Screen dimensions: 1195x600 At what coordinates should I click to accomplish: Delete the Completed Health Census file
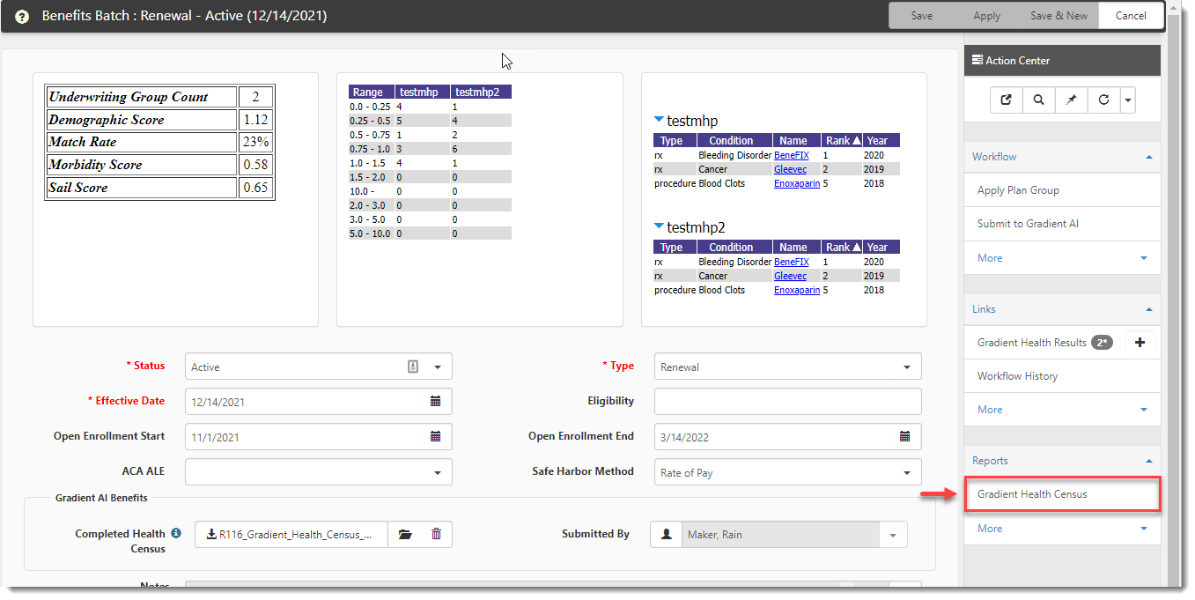437,534
